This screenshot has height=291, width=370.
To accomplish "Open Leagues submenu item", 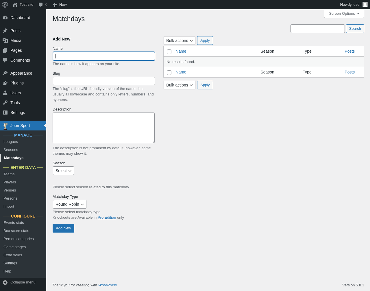I will (x=11, y=142).
